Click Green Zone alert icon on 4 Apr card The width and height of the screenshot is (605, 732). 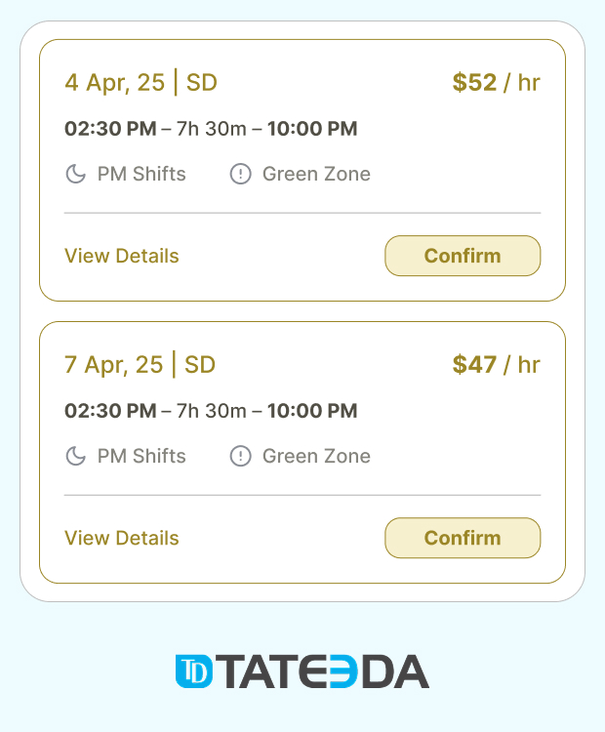pos(240,174)
